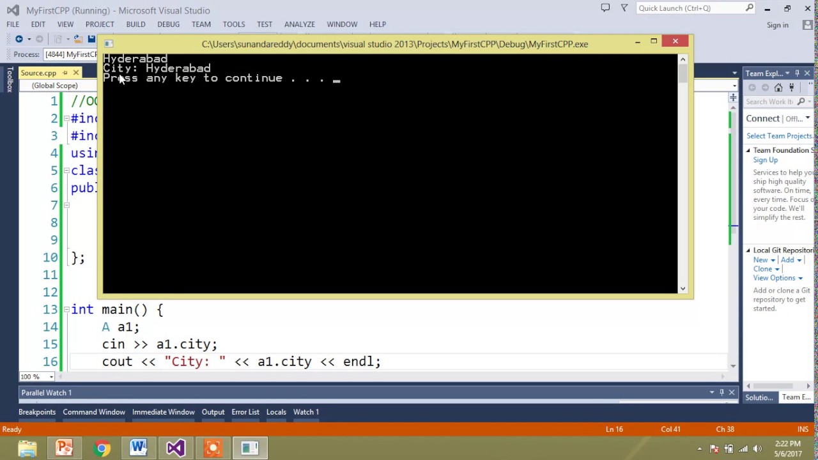
Task: Pin the Source.cpp tab
Action: (x=65, y=73)
